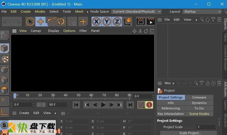This screenshot has height=135, width=227.
Task: Select the Move tool
Action: tap(41, 22)
